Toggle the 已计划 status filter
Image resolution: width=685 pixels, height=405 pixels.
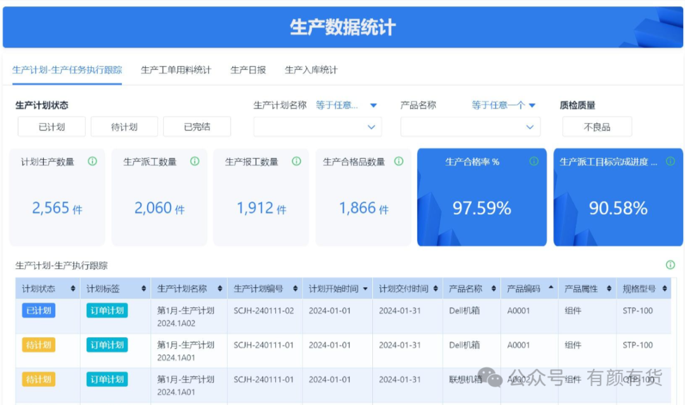[x=51, y=127]
